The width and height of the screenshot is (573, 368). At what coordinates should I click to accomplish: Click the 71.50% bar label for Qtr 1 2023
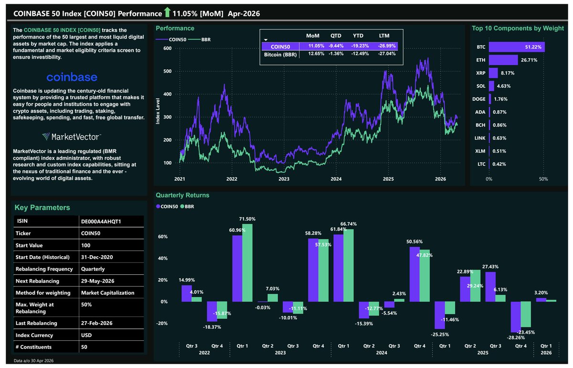(x=247, y=218)
